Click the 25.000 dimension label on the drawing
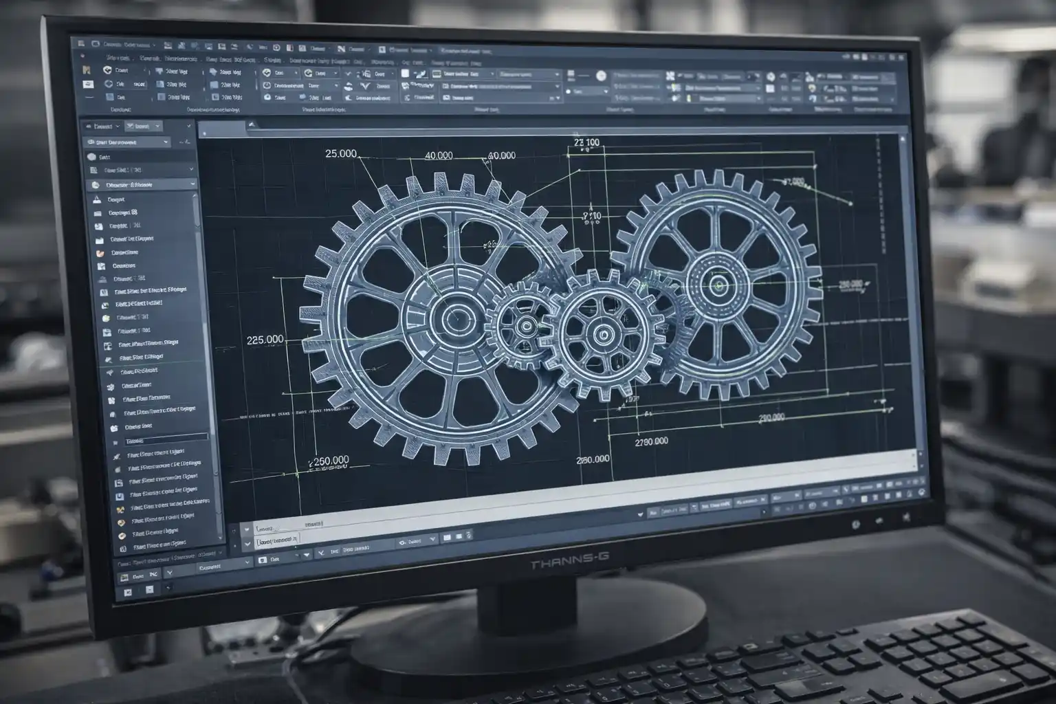 (340, 153)
